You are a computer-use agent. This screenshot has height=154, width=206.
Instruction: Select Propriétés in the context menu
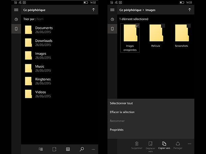(x=117, y=130)
